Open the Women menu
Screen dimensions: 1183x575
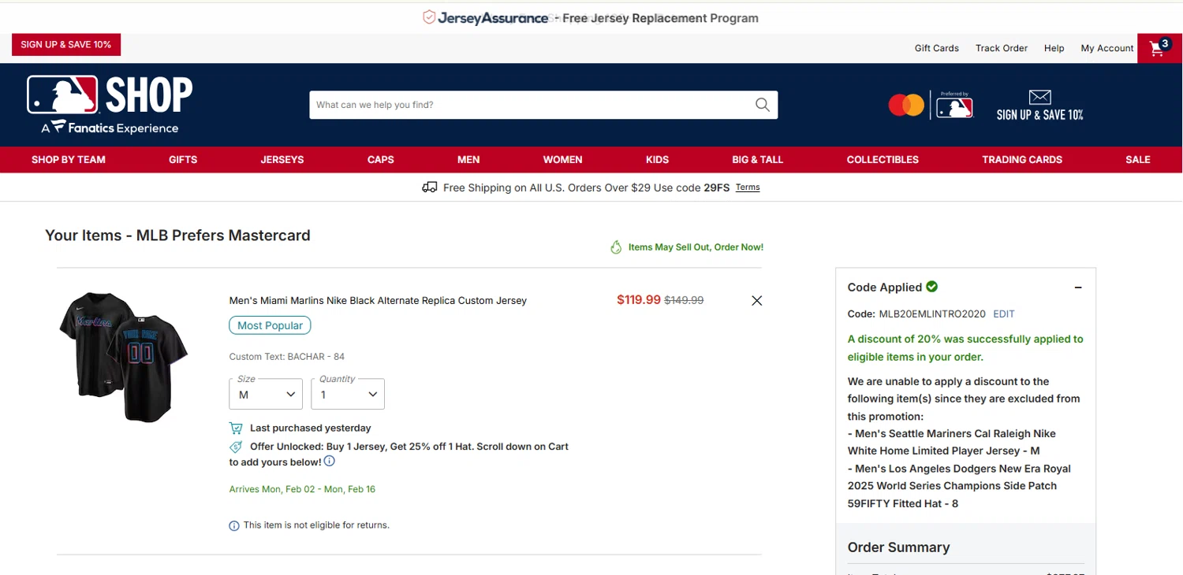point(563,159)
